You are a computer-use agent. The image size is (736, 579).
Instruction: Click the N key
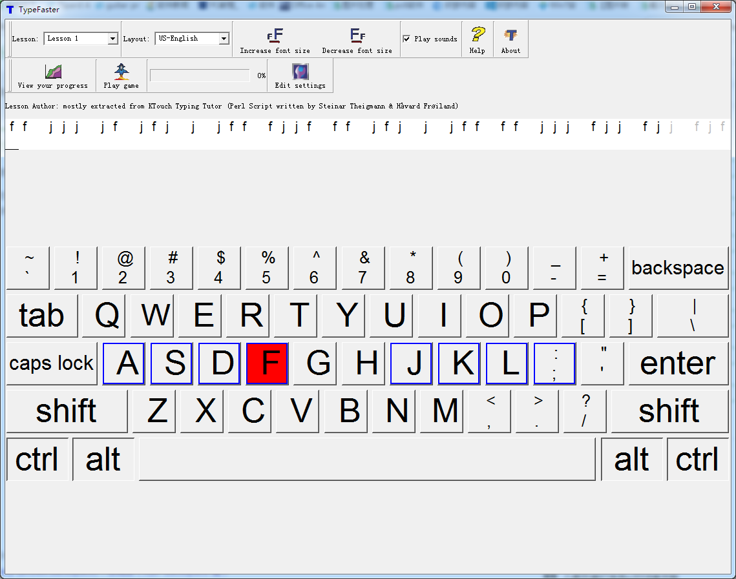click(x=394, y=411)
